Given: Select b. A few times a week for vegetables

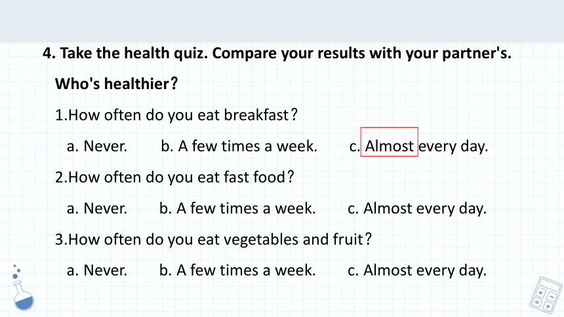Looking at the screenshot, I should tap(237, 270).
